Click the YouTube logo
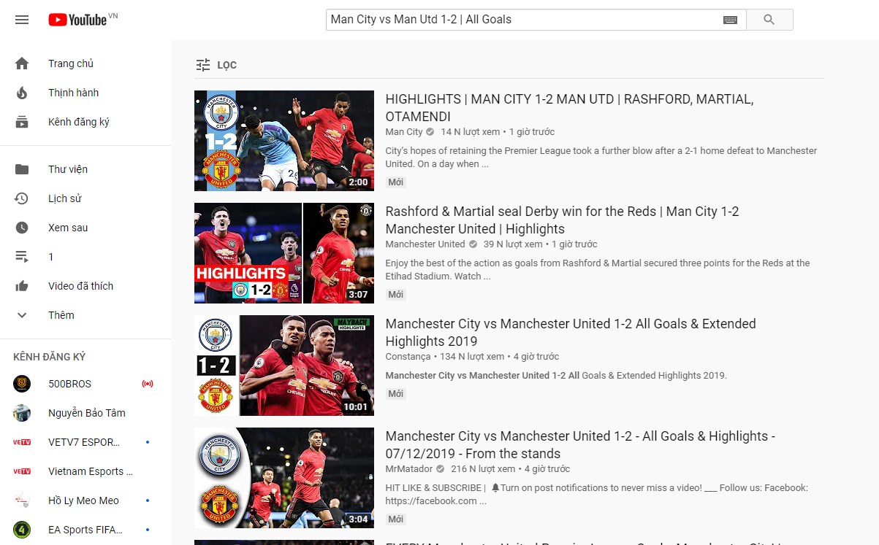 (x=77, y=20)
